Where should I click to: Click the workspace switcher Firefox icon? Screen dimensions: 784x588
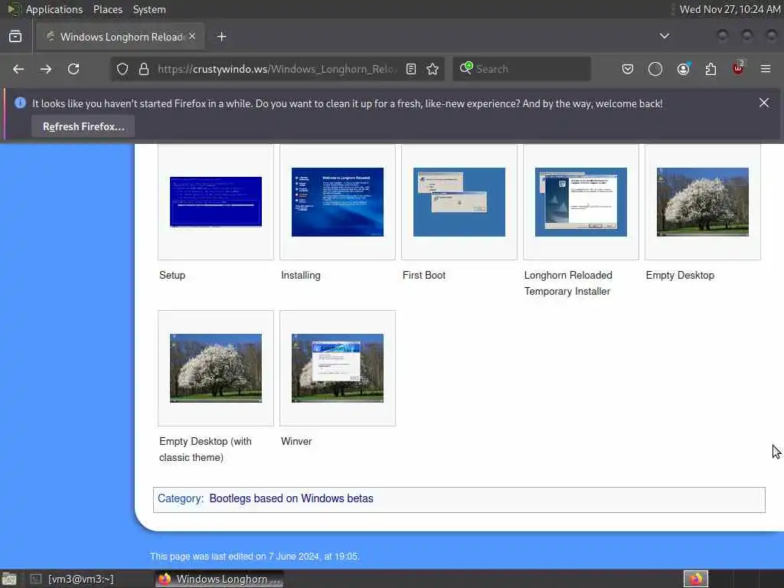[x=695, y=579]
